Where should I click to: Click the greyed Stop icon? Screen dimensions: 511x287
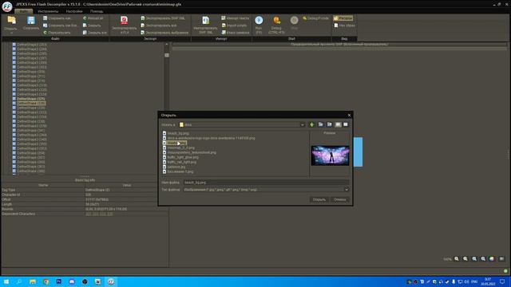294,20
